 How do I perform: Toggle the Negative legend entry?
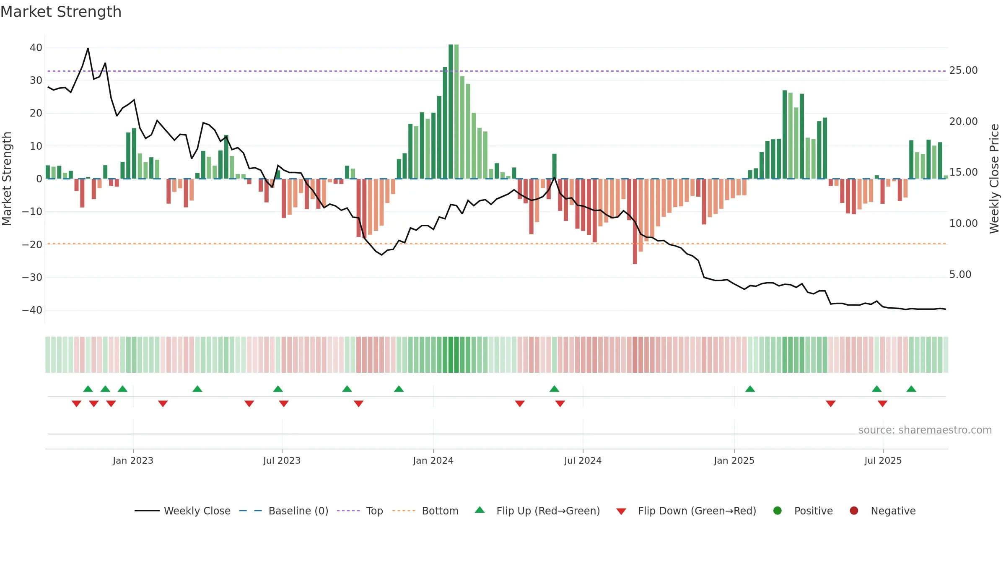882,511
